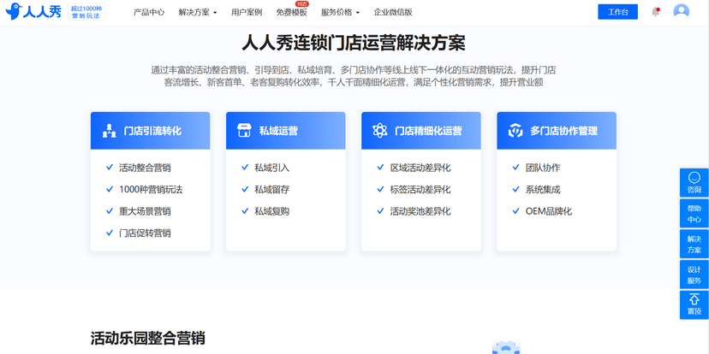Open the notification bell
Image resolution: width=709 pixels, height=354 pixels.
[655, 12]
